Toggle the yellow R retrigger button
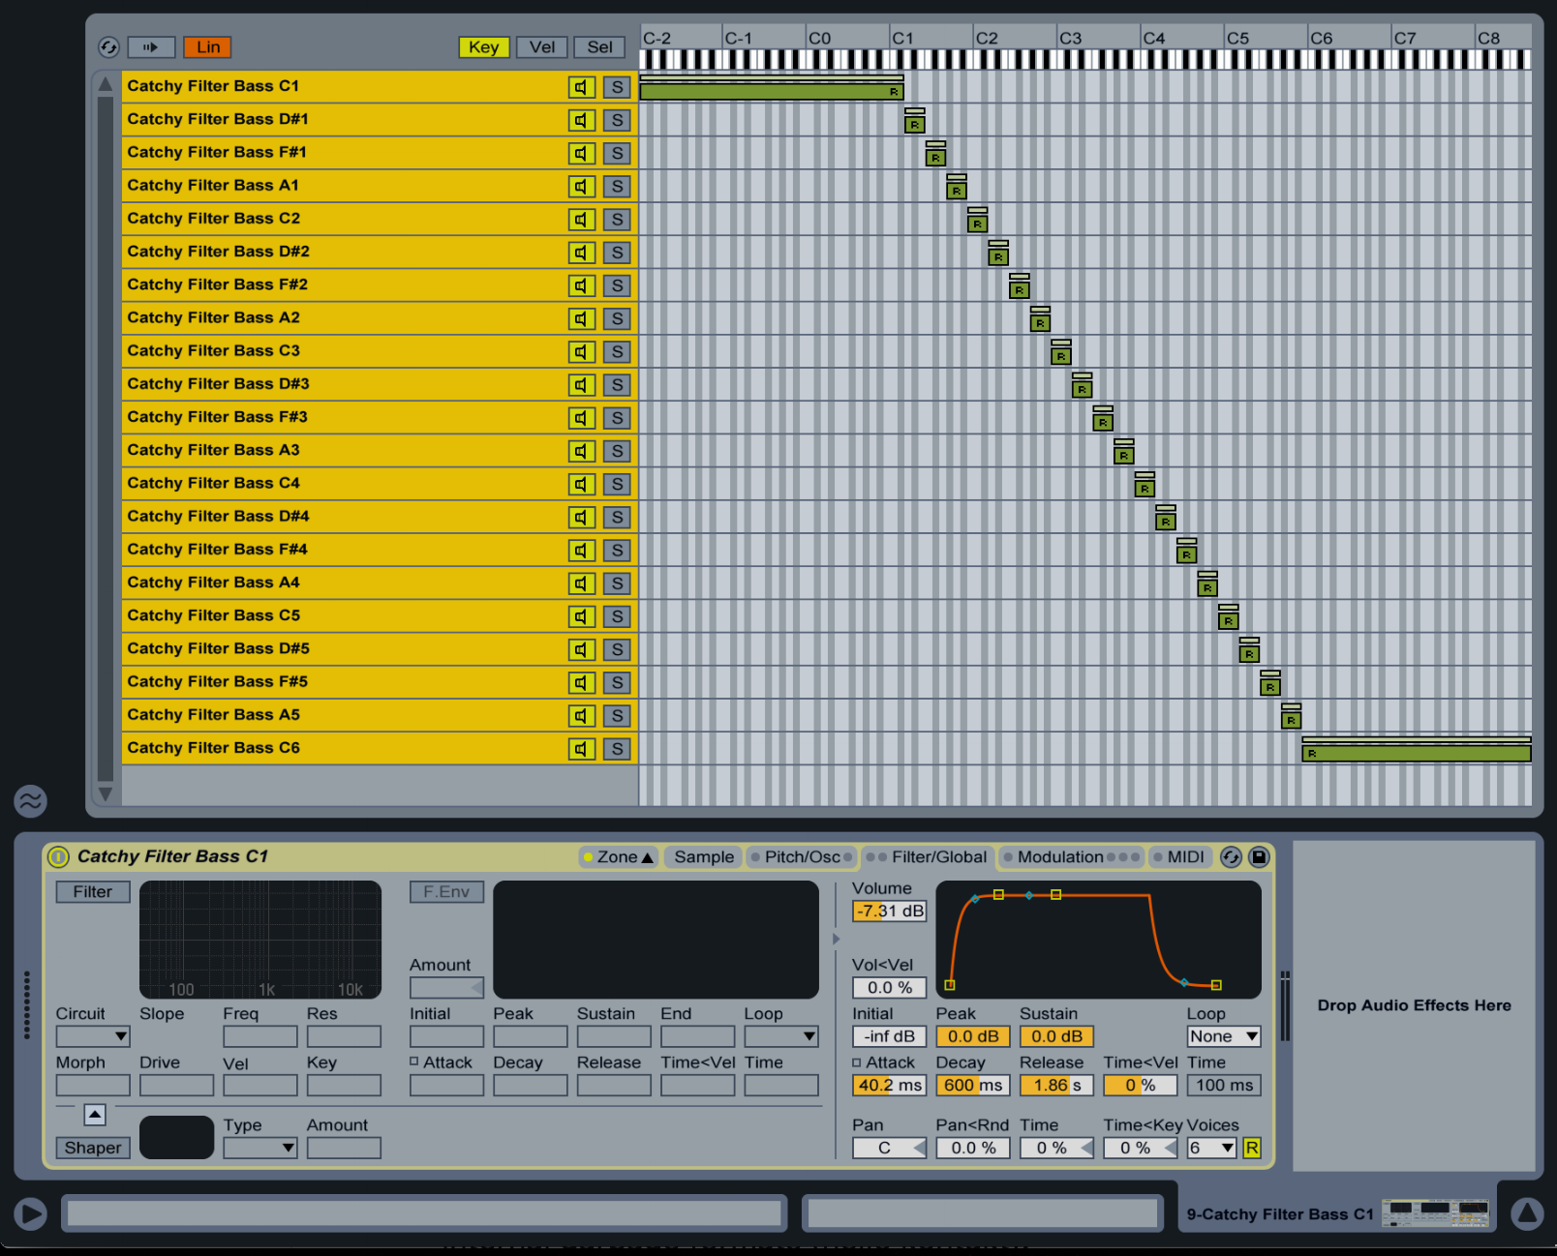 point(1252,1148)
